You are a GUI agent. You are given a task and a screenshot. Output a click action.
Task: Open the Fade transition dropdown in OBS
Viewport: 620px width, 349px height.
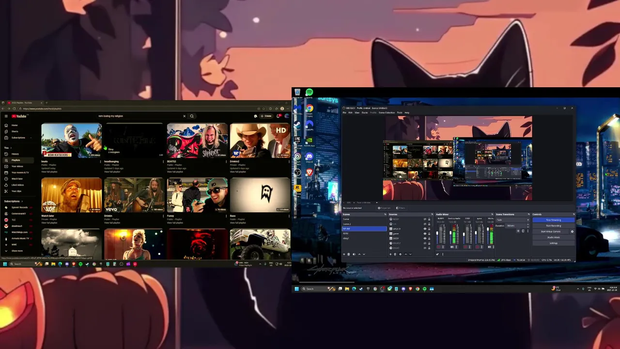coord(513,220)
